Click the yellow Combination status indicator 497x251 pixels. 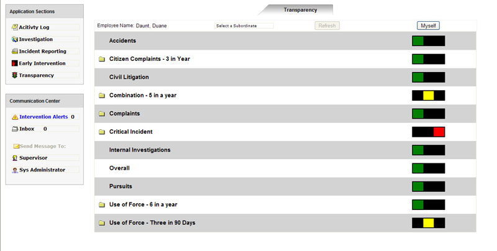tap(429, 96)
